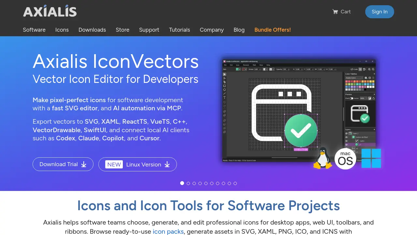Viewport: 417px width, 235px height.
Task: Select the line tool in IconVectors screenshot
Action: coord(224,93)
